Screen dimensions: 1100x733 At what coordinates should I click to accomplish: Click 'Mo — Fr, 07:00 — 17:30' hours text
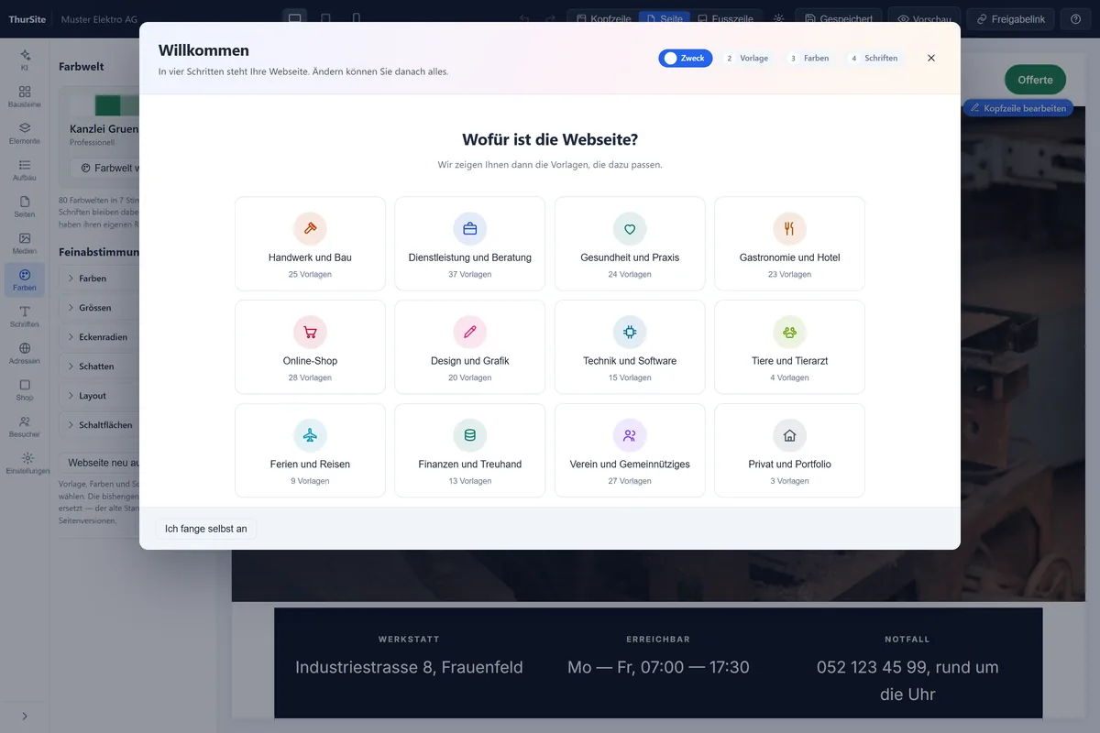[658, 667]
